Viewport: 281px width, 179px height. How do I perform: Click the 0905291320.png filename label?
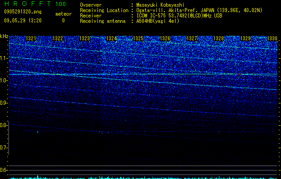click(x=23, y=12)
